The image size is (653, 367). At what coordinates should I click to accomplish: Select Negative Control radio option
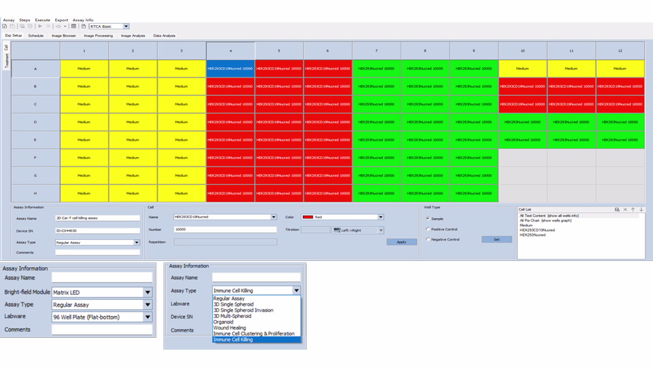coord(427,239)
